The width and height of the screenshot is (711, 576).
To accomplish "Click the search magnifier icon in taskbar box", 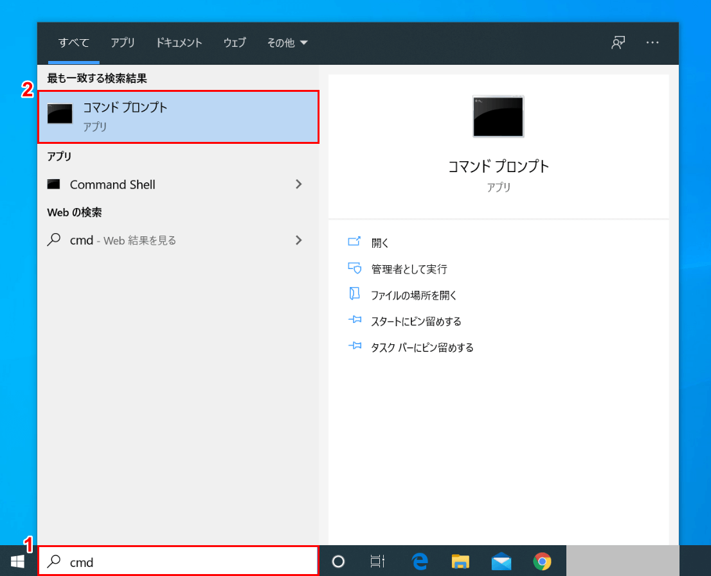I will 54,561.
